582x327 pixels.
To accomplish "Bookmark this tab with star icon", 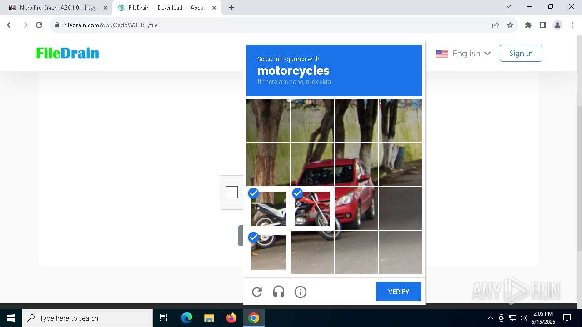I will tap(510, 25).
